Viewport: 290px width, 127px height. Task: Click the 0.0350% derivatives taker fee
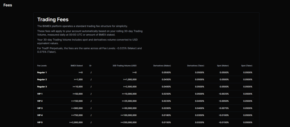200,115
